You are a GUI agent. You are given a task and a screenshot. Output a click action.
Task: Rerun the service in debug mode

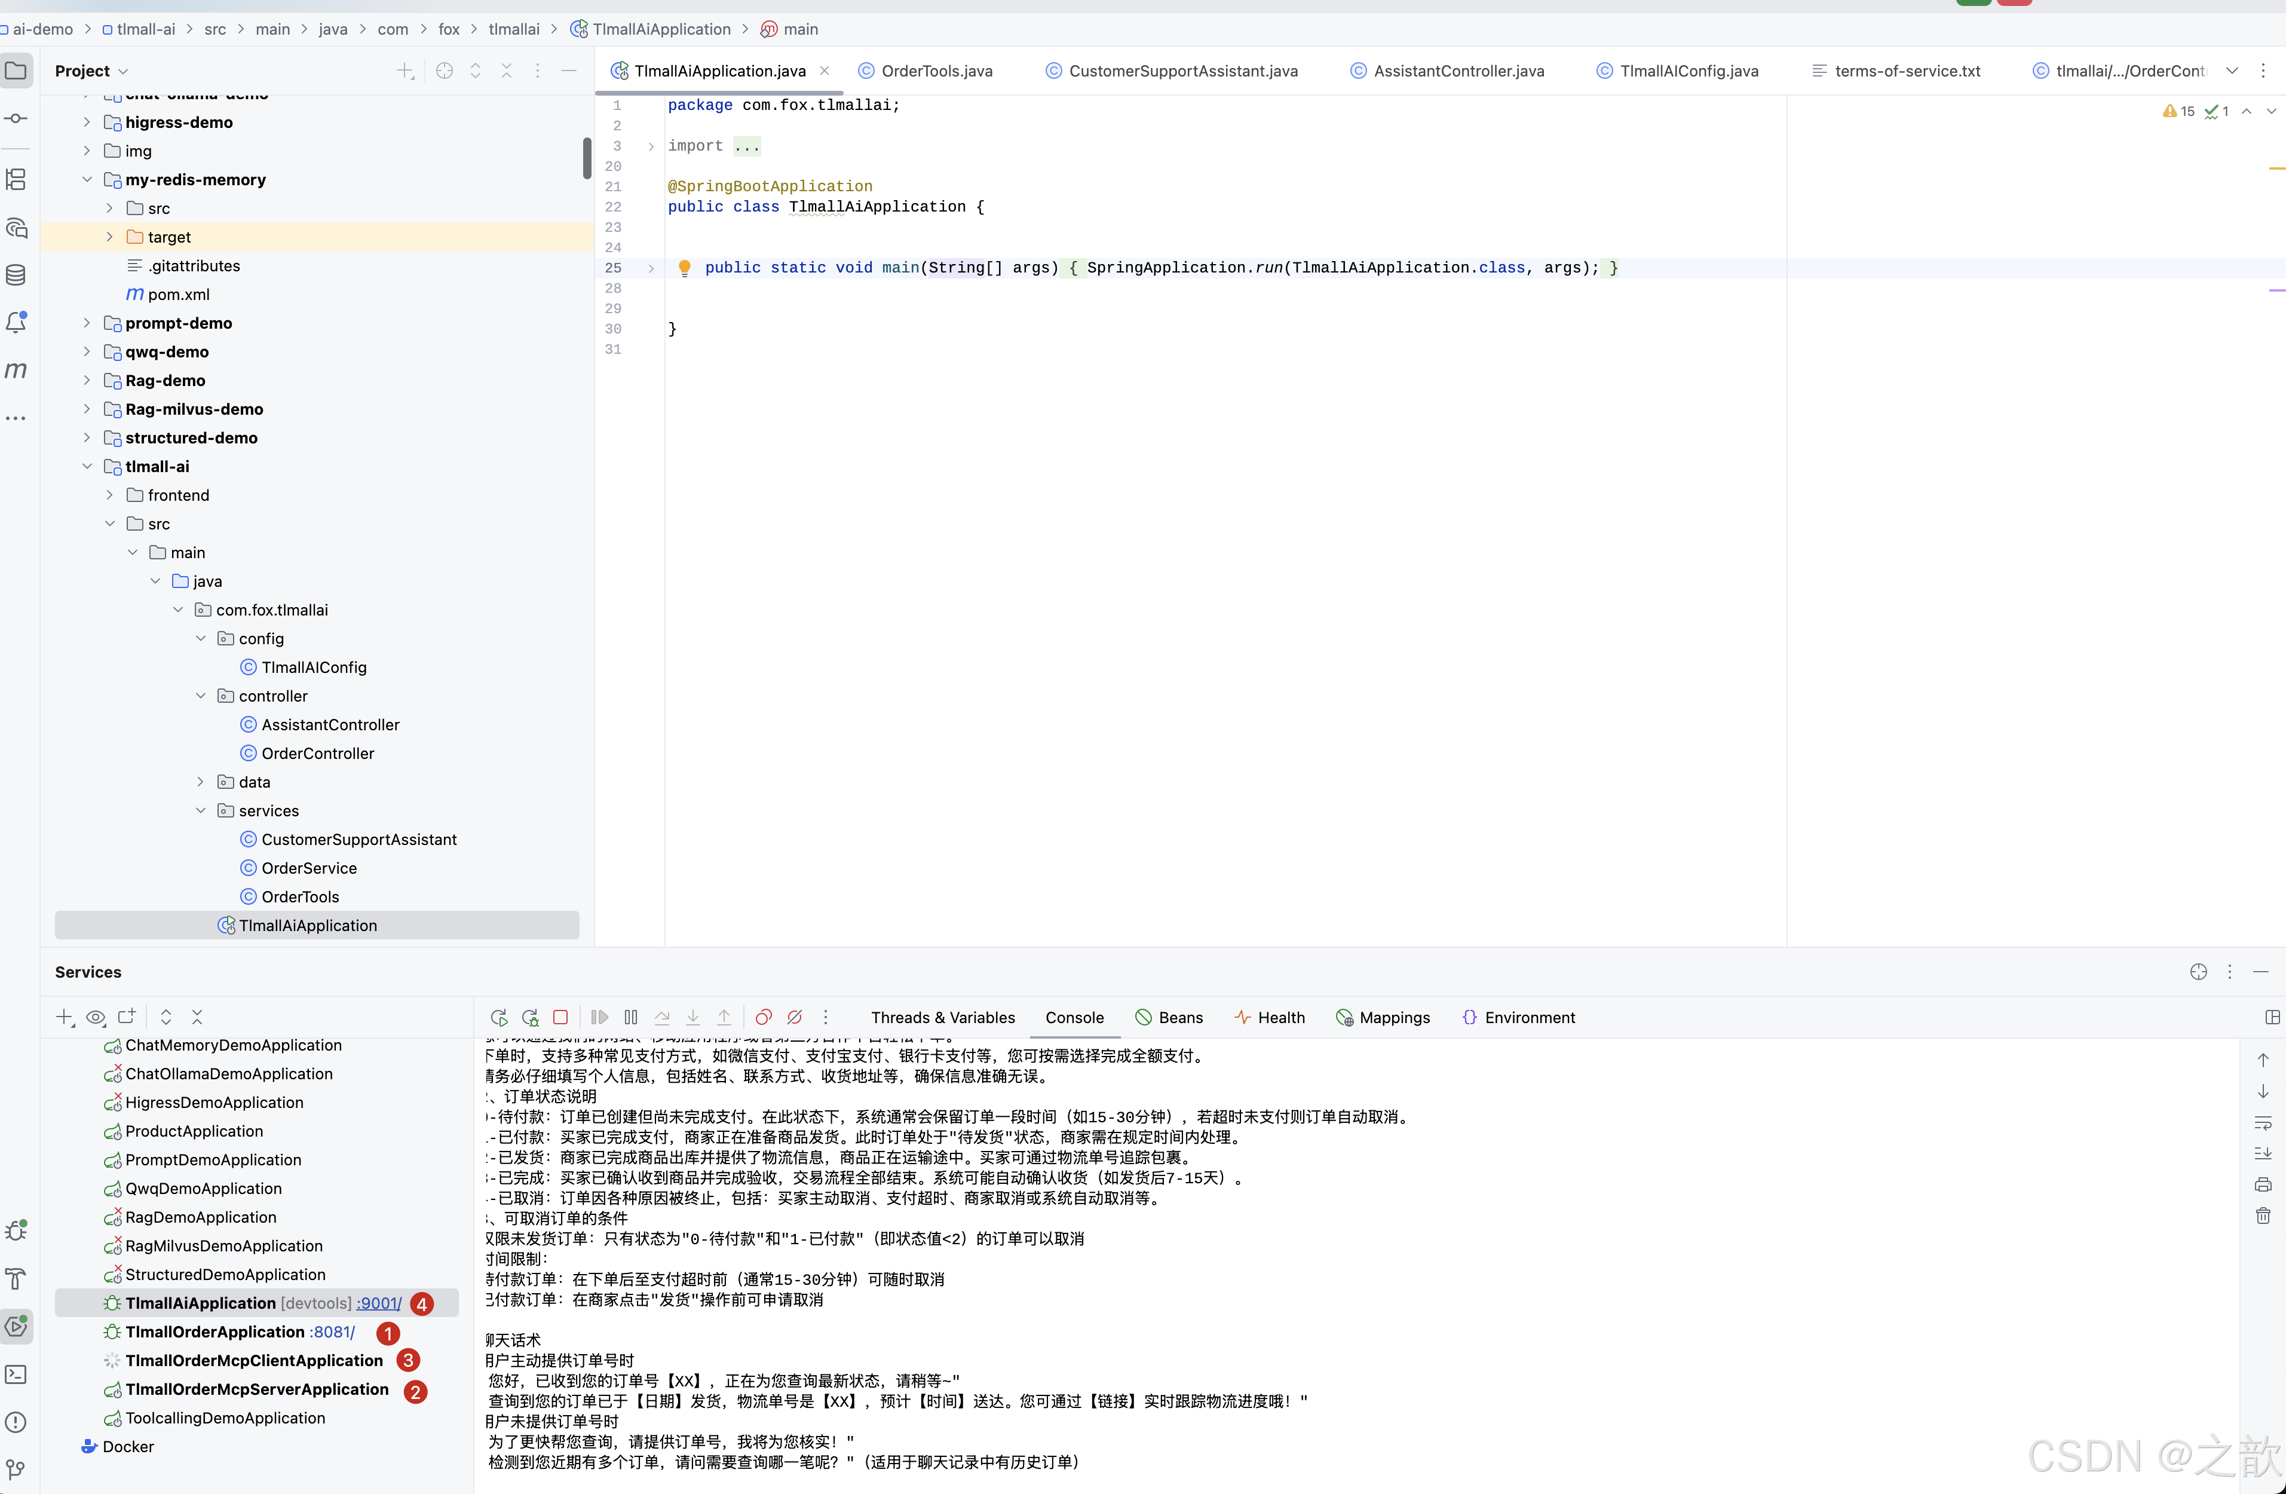[x=530, y=1018]
